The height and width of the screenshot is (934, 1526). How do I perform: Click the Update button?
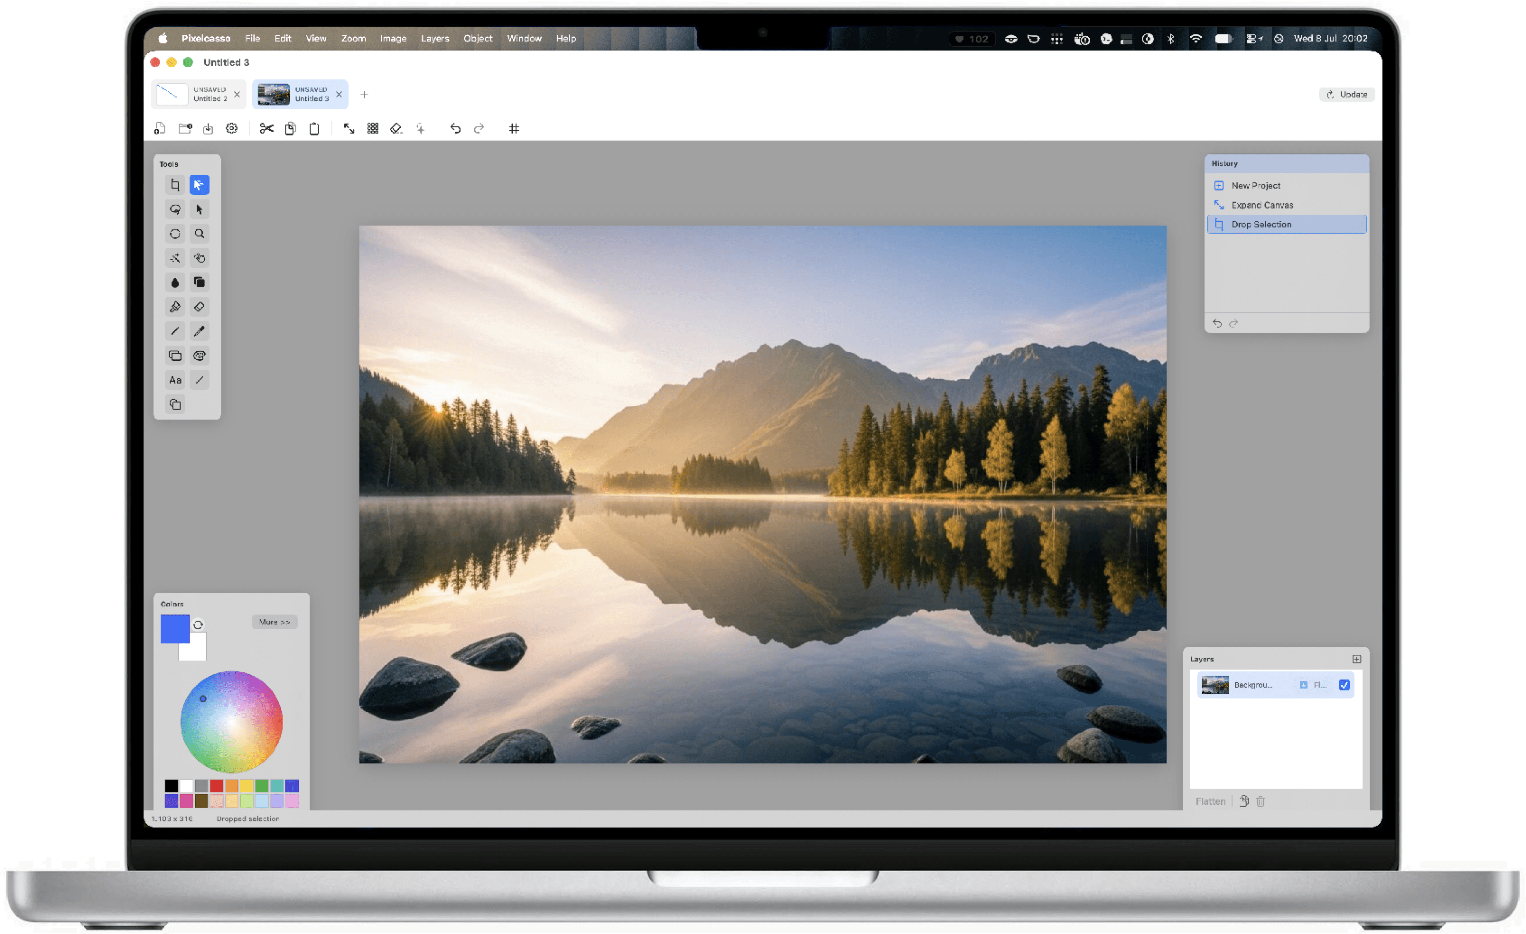tap(1347, 94)
